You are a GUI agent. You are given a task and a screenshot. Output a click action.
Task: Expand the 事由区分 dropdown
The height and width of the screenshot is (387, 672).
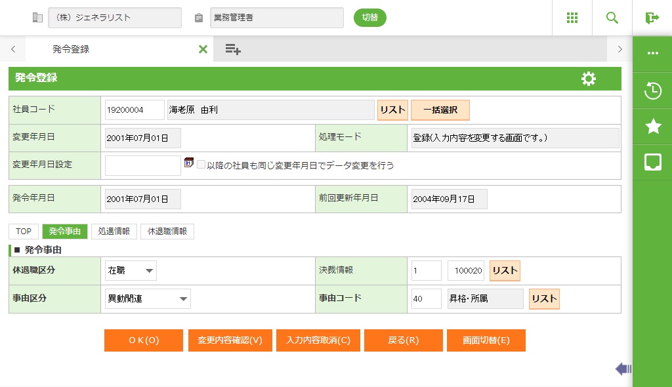click(148, 299)
